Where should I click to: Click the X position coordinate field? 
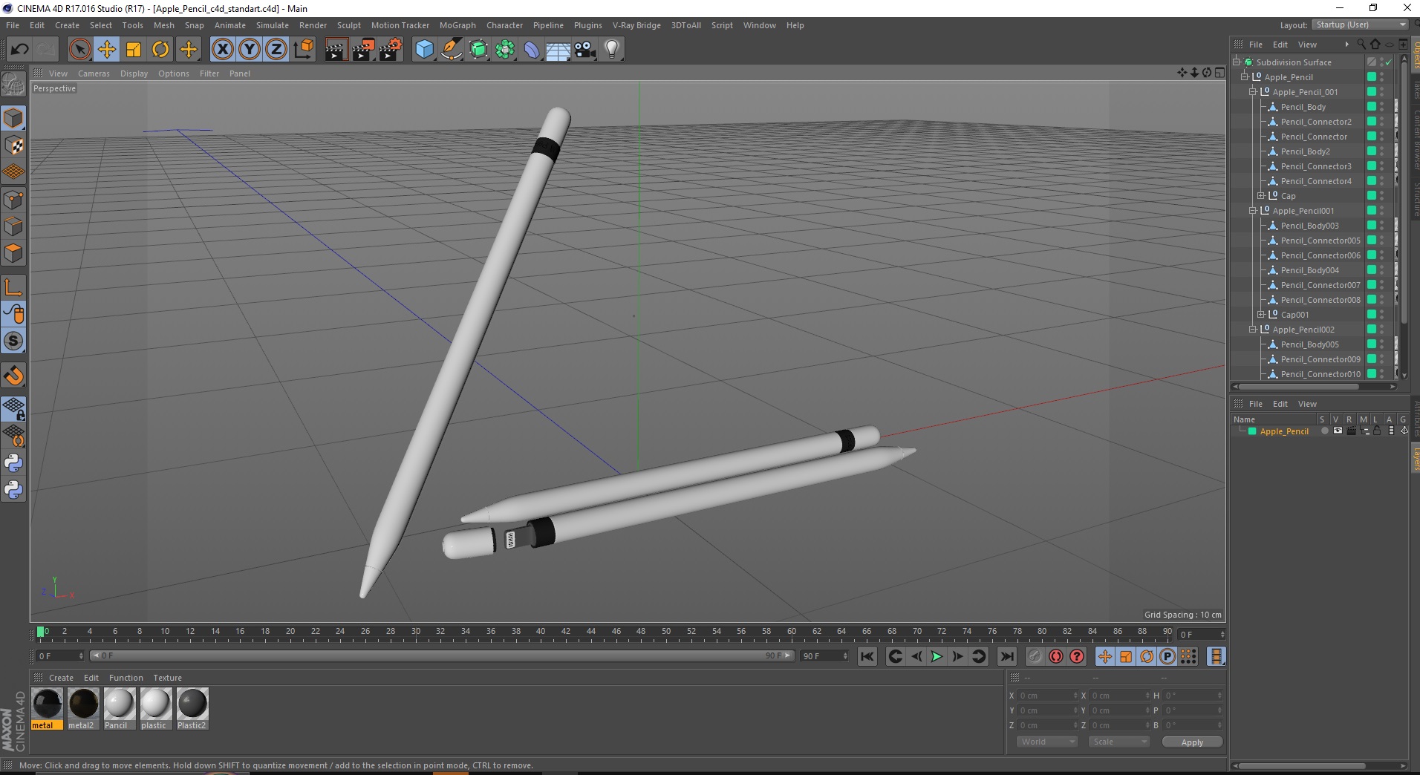(x=1047, y=696)
